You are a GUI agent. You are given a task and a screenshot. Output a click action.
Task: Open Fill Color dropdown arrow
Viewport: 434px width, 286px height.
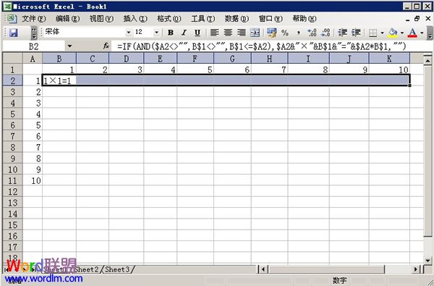pyautogui.click(x=402, y=33)
